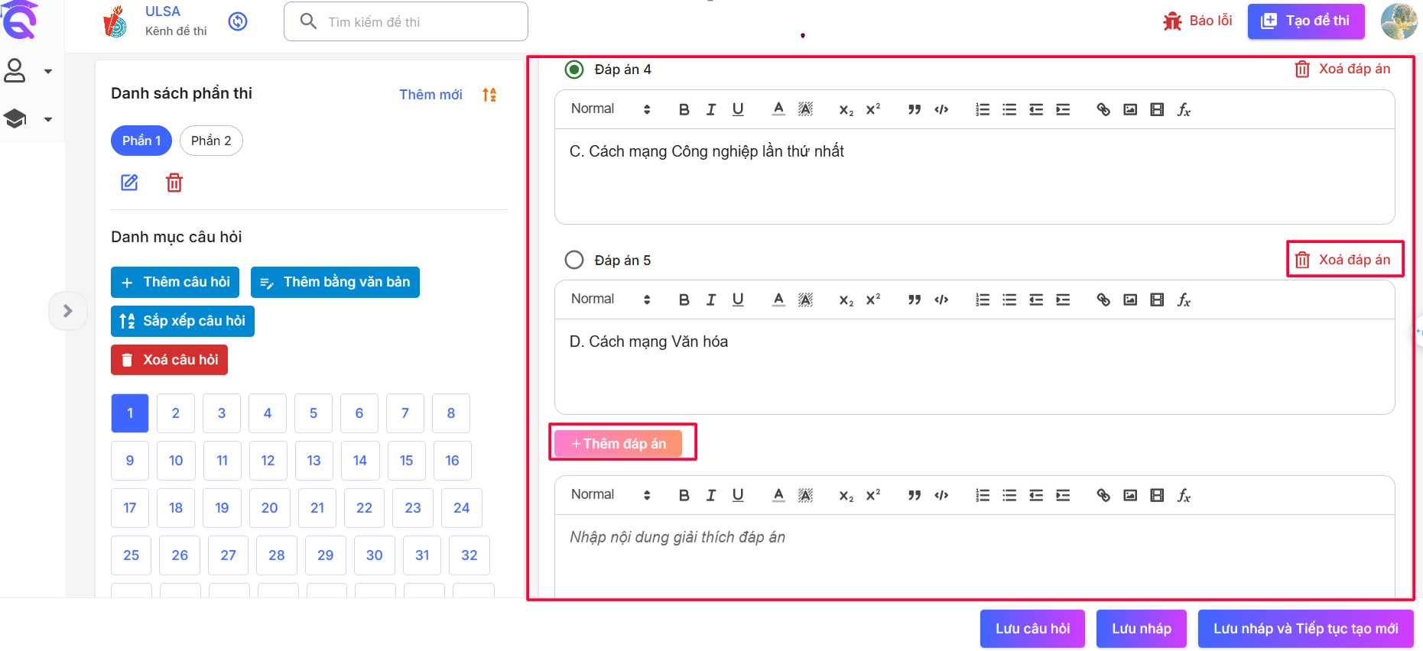Click italic icon in Đáp án 4 toolbar
The height and width of the screenshot is (651, 1423).
click(711, 109)
